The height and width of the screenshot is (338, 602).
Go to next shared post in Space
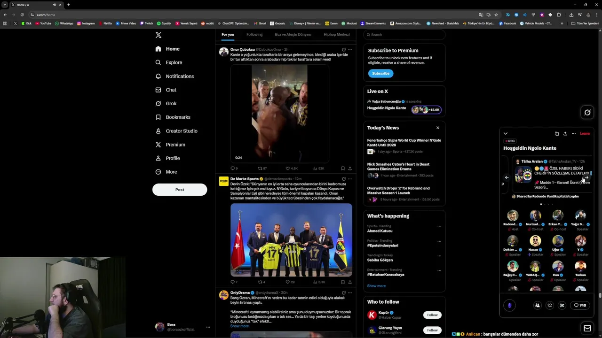pyautogui.click(x=586, y=177)
